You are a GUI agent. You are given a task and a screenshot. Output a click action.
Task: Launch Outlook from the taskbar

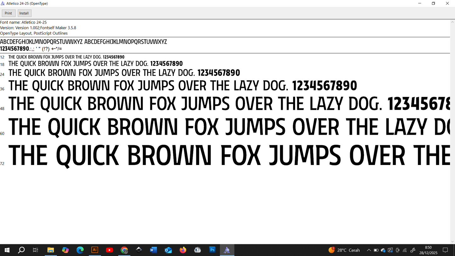point(168,250)
